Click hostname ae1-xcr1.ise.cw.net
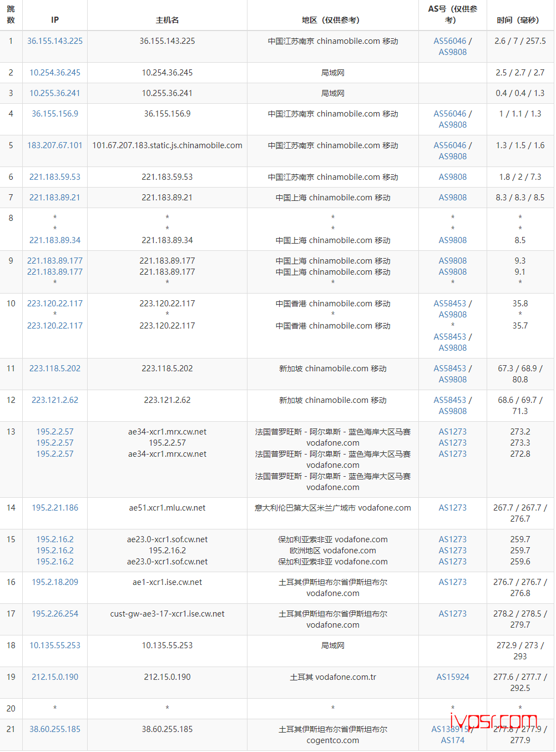The height and width of the screenshot is (752, 556). [x=167, y=582]
